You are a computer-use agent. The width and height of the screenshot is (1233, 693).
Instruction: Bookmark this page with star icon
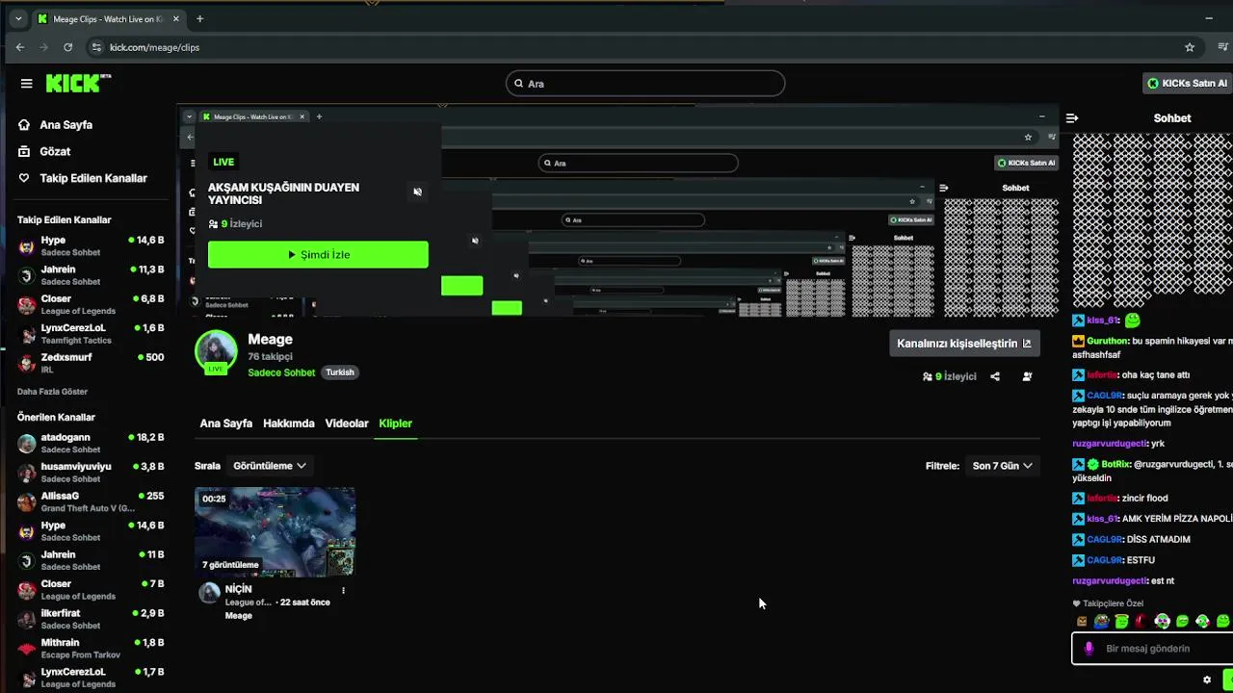click(1190, 47)
